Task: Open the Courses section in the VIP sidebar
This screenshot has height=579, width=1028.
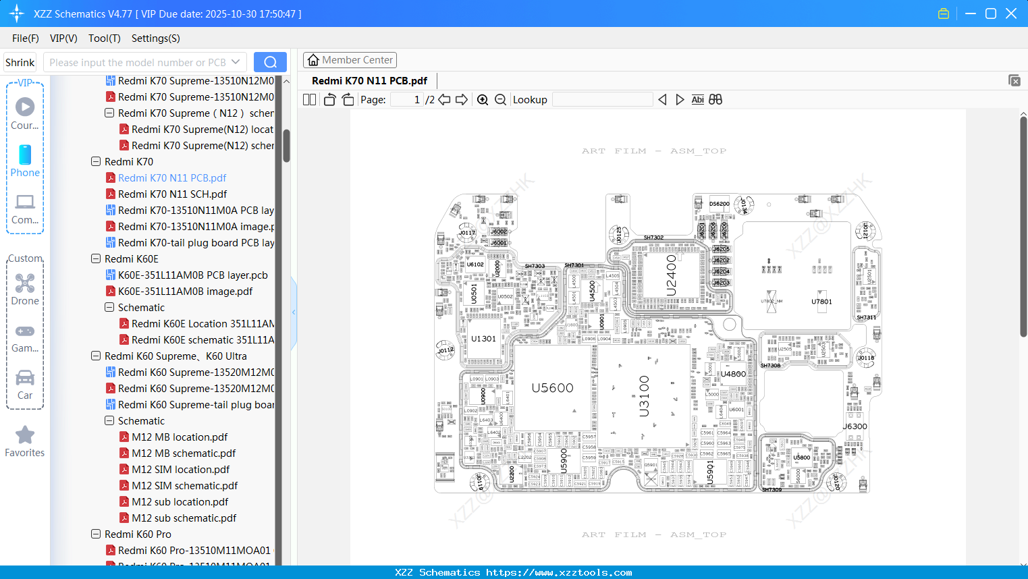Action: tap(25, 114)
